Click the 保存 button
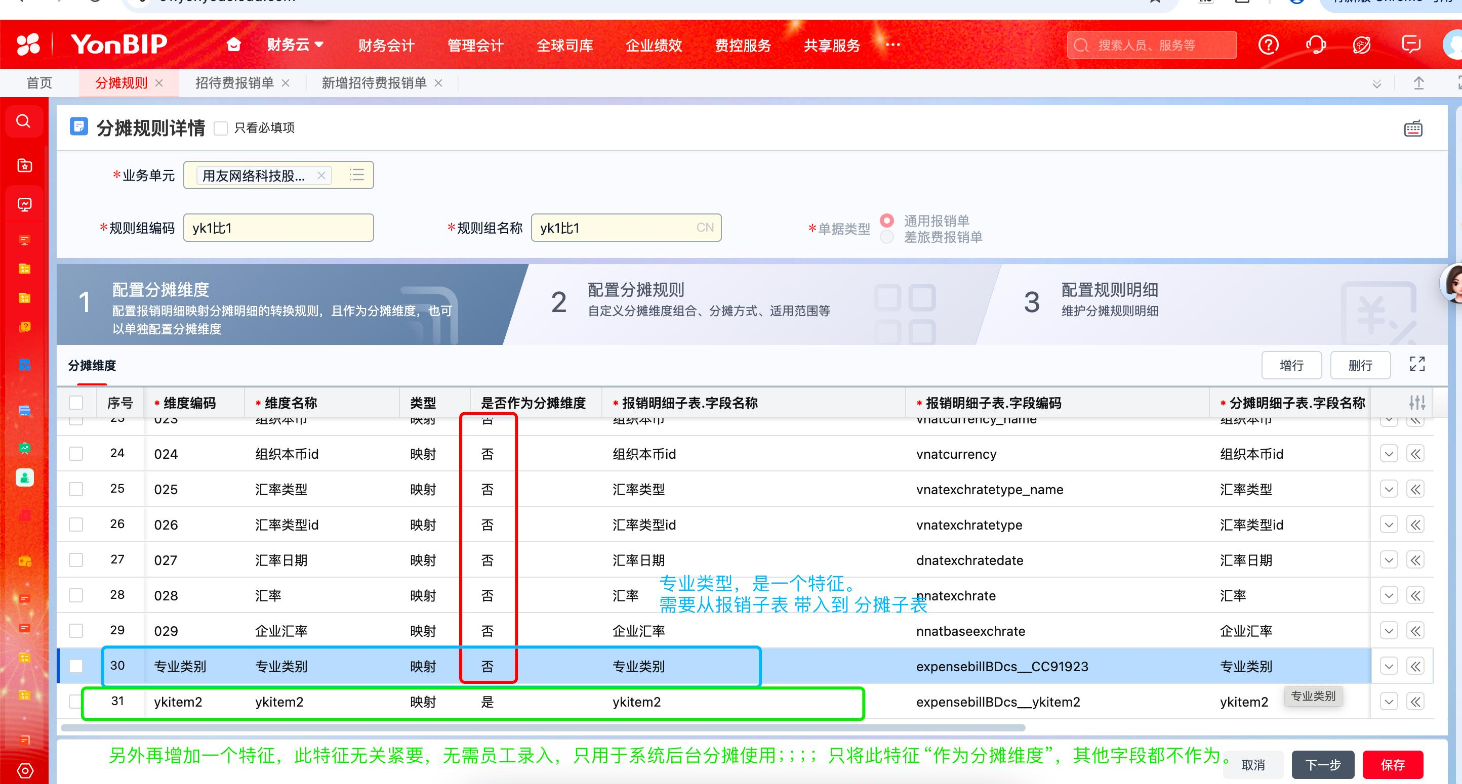 pos(1393,765)
